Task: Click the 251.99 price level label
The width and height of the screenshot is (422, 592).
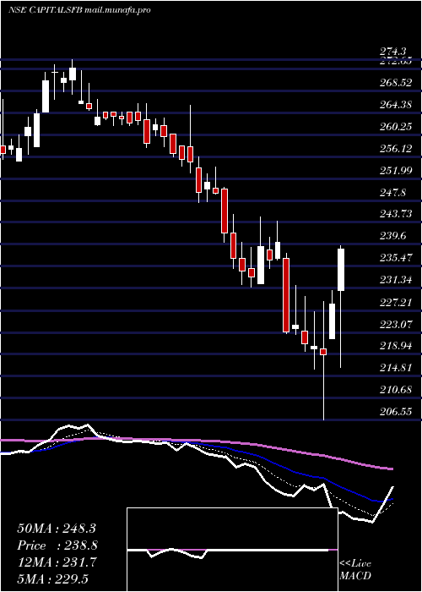Action: (x=396, y=171)
